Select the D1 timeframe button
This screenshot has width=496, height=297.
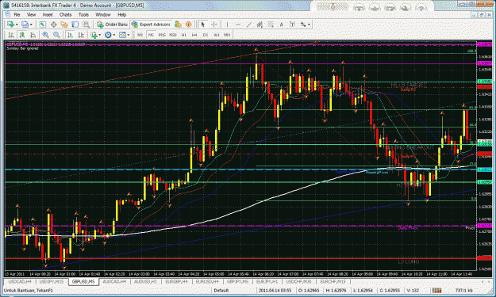click(x=206, y=35)
